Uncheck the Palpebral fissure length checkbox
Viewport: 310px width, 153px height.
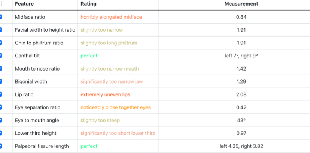click(x=1, y=146)
